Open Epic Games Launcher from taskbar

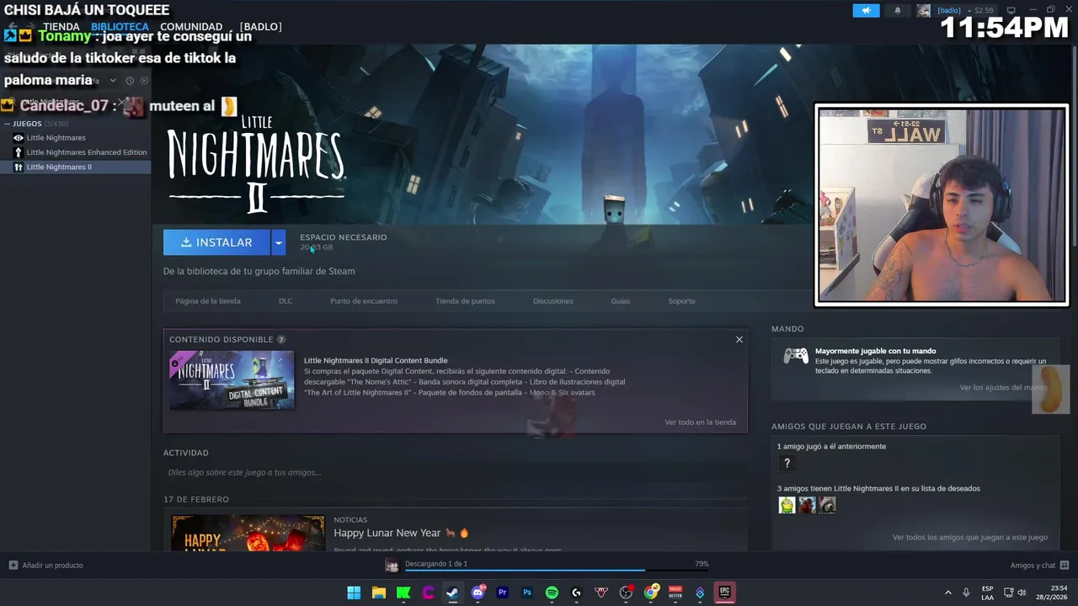click(724, 593)
